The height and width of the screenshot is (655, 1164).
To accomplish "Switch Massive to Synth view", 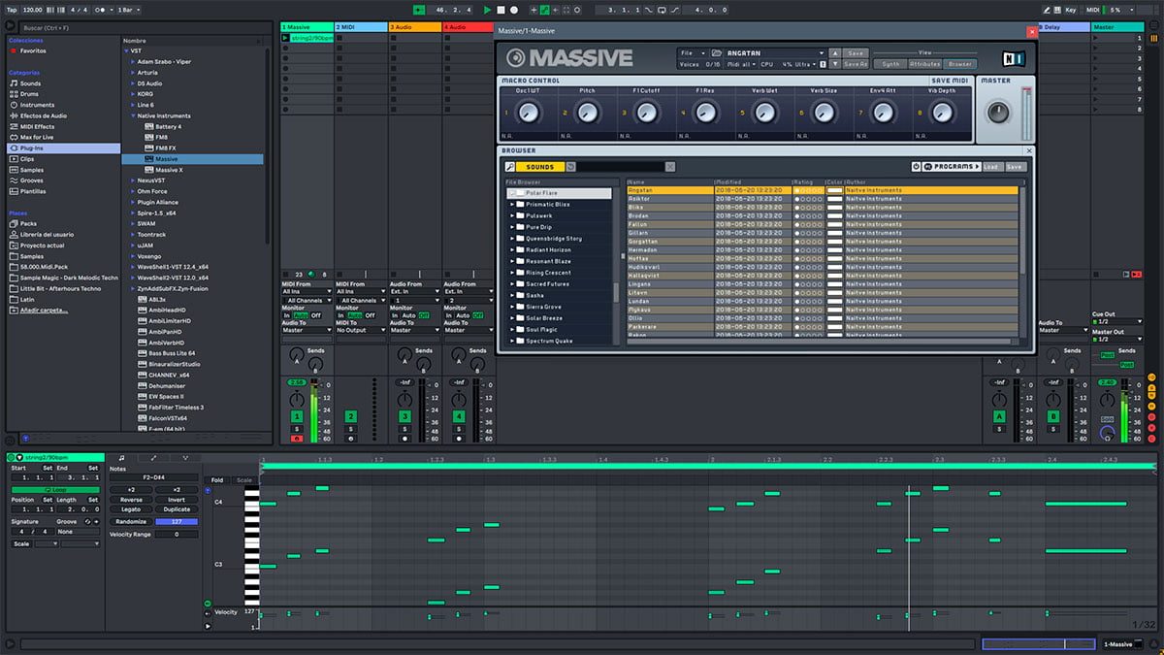I will 889,64.
